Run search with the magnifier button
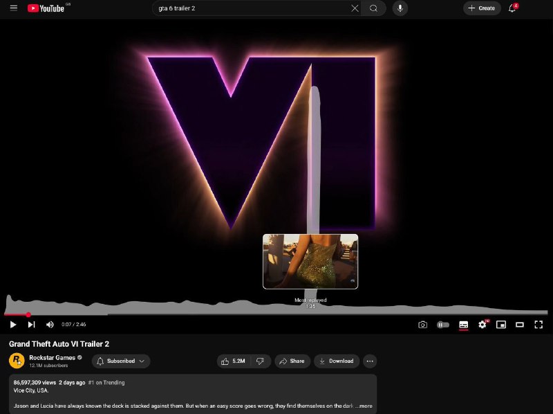 (x=373, y=8)
